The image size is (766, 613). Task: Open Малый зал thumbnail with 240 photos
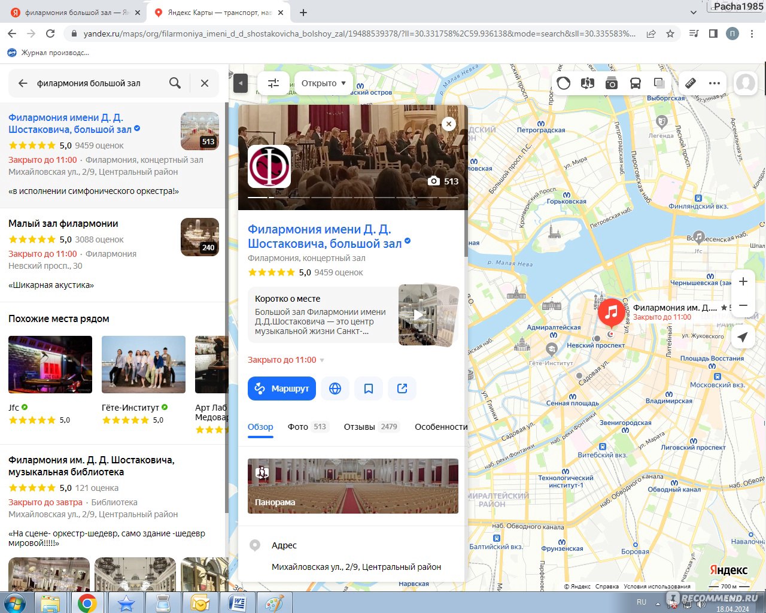click(200, 237)
